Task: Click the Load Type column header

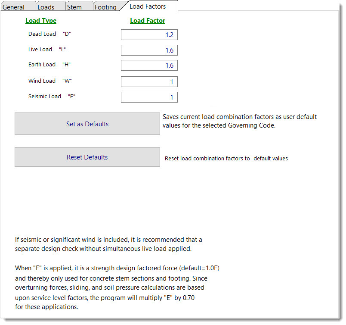Action: 41,21
